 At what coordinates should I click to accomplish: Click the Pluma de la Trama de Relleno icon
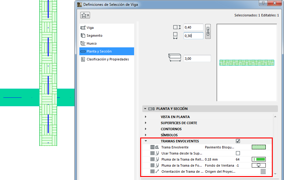click(154, 159)
